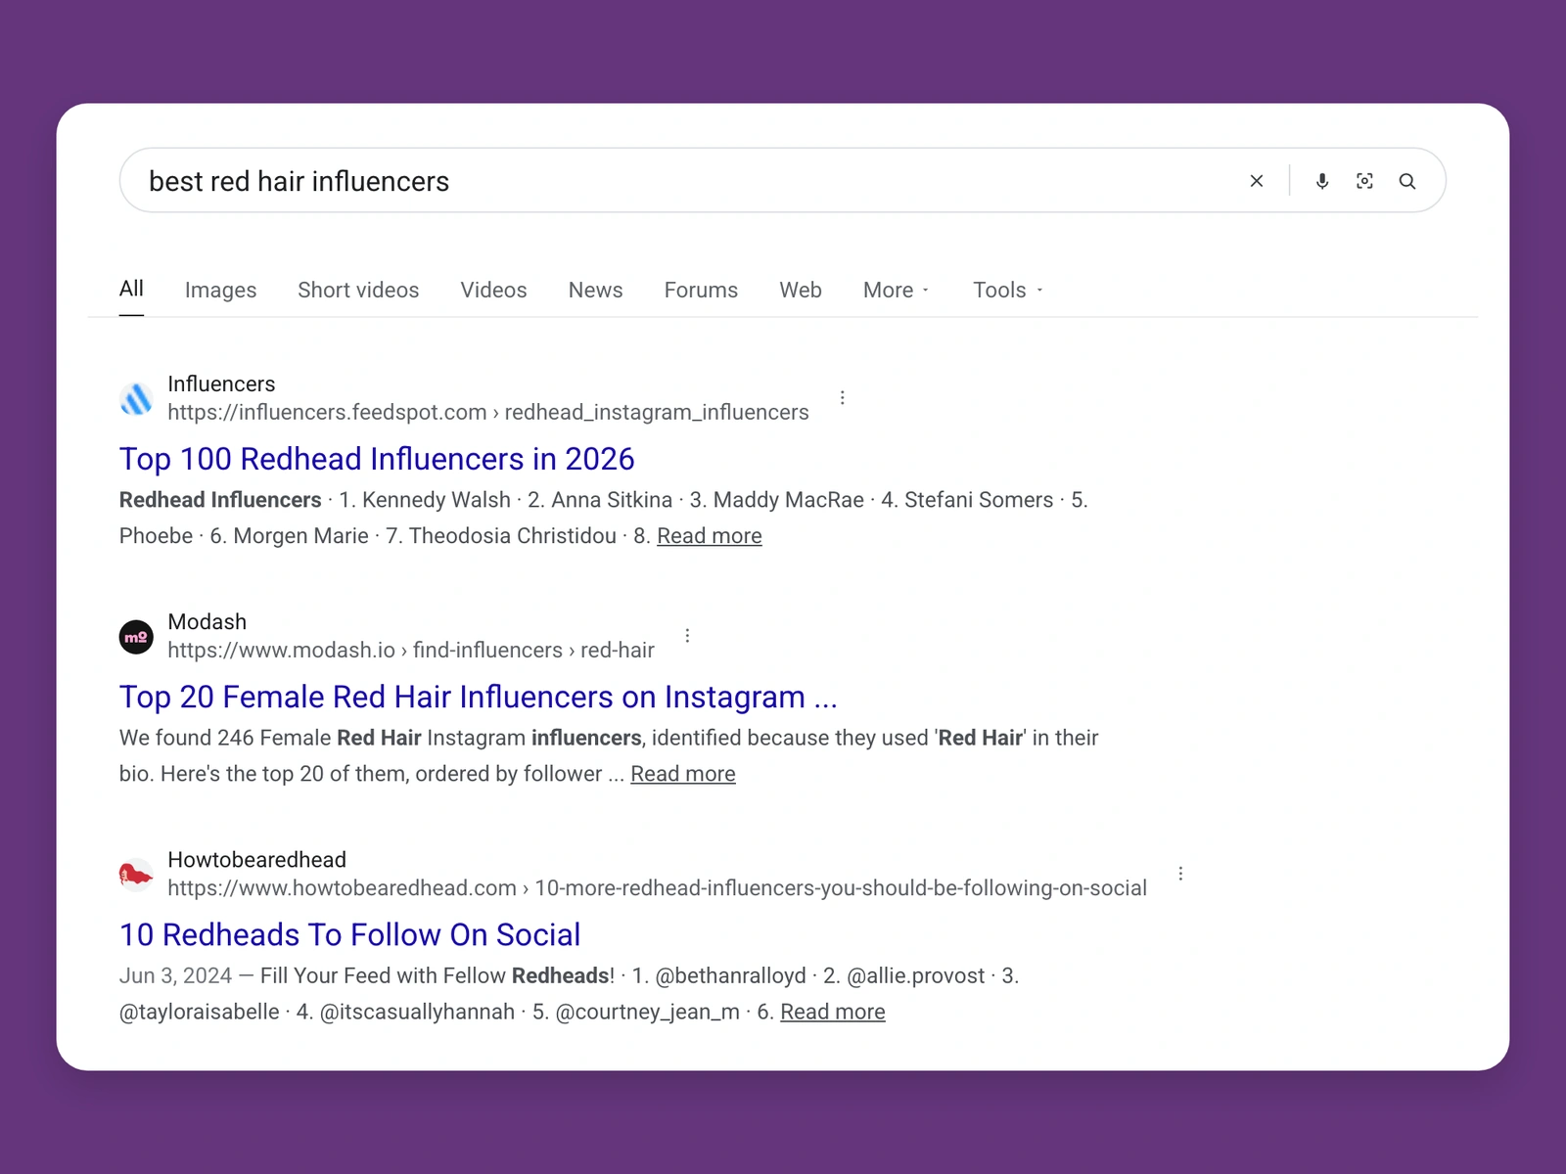Click Read more under Howtobearedhead result
The image size is (1566, 1174).
click(833, 1012)
